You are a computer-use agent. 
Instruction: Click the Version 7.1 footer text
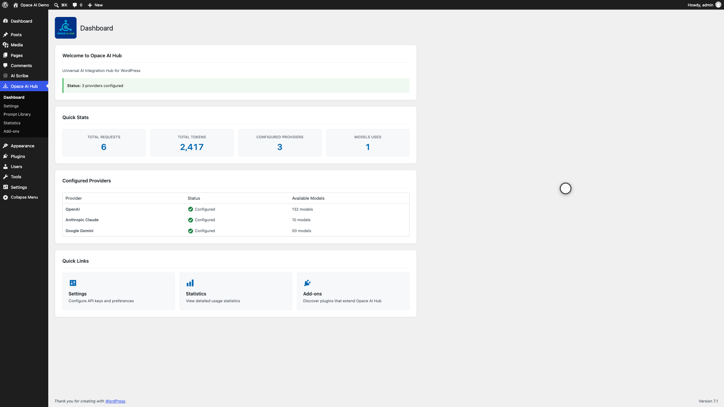click(708, 401)
